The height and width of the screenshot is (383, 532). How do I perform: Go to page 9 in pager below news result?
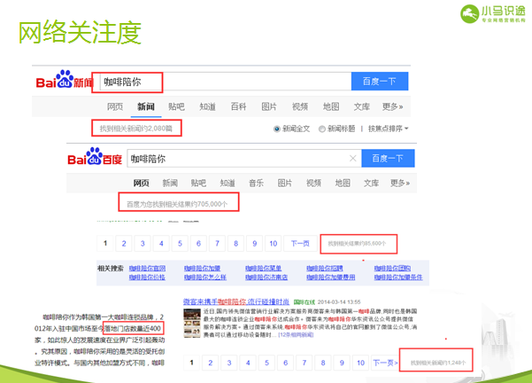pos(342,363)
